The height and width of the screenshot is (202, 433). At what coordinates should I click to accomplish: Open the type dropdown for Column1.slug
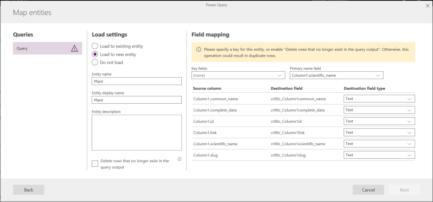(379, 155)
